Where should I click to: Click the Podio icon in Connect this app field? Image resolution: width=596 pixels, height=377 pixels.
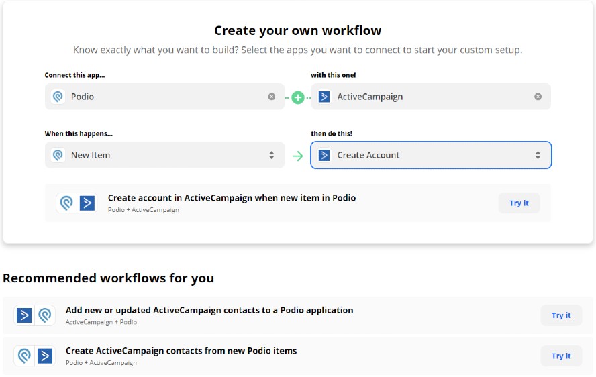point(58,97)
